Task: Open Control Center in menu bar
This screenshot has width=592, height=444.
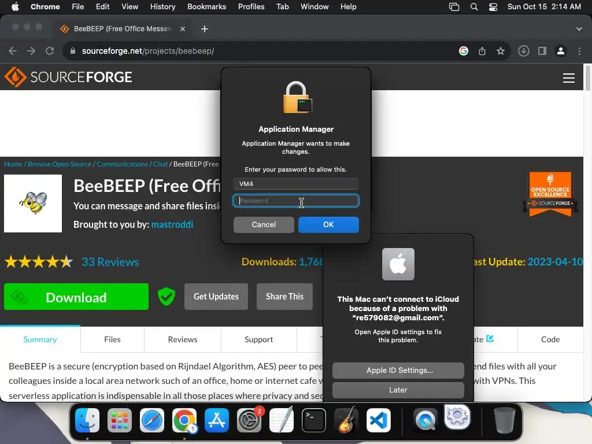Action: point(493,6)
